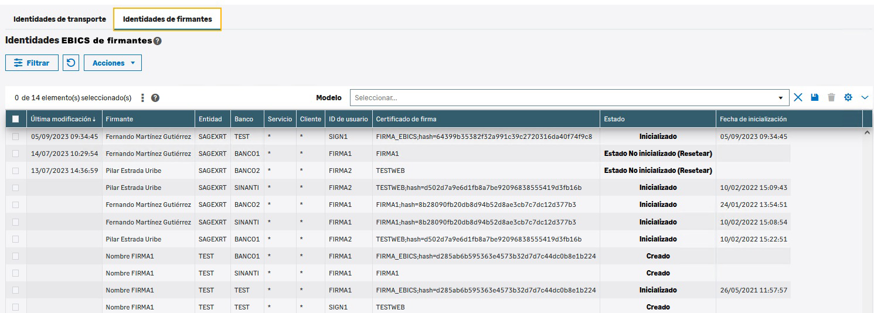
Task: Select checkbox for row dated 13/07/2023 14:36:59
Action: tap(16, 171)
